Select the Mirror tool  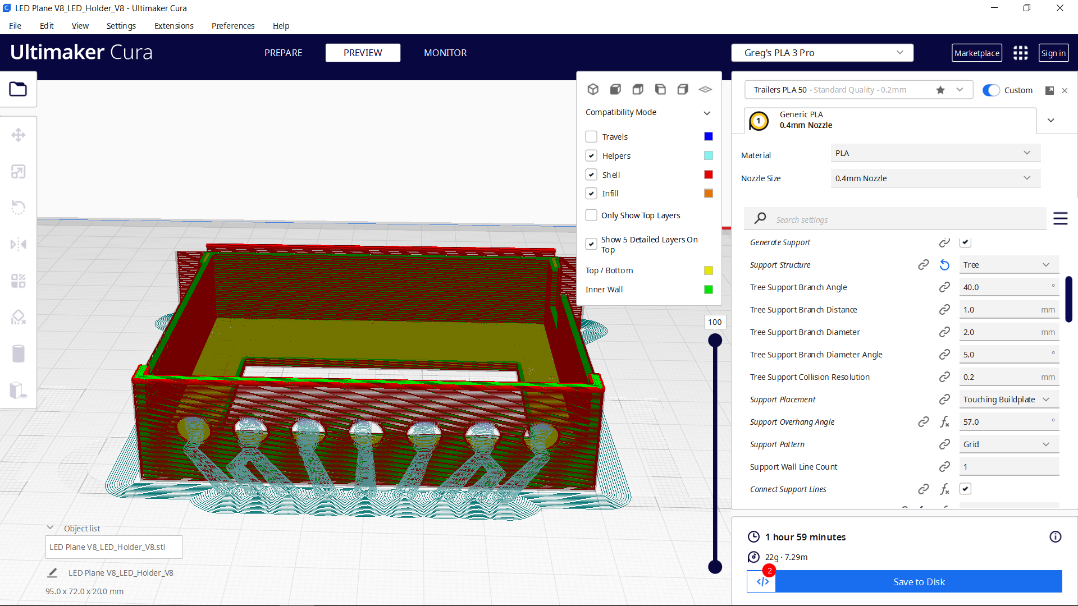[x=19, y=244]
